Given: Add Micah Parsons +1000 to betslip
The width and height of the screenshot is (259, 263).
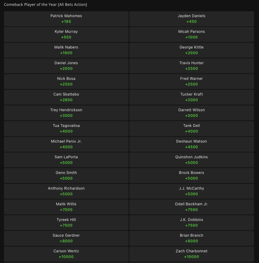Looking at the screenshot, I should pos(191,34).
